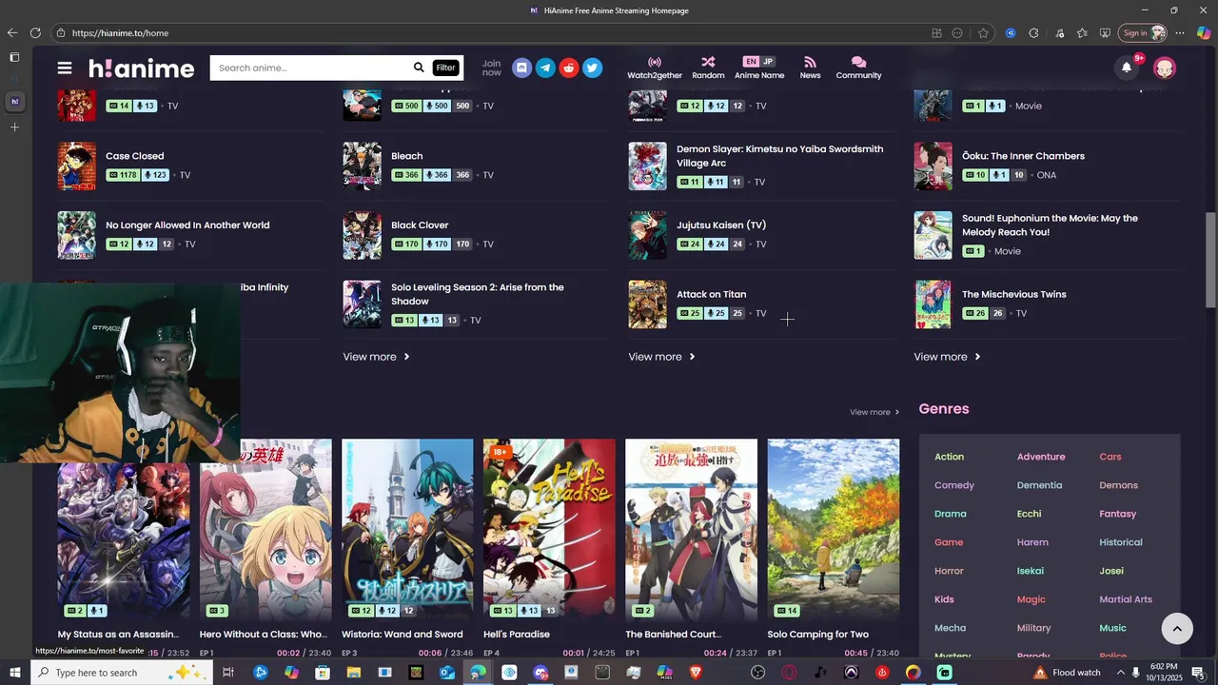
Task: Click View more above the Genres heading
Action: (874, 412)
